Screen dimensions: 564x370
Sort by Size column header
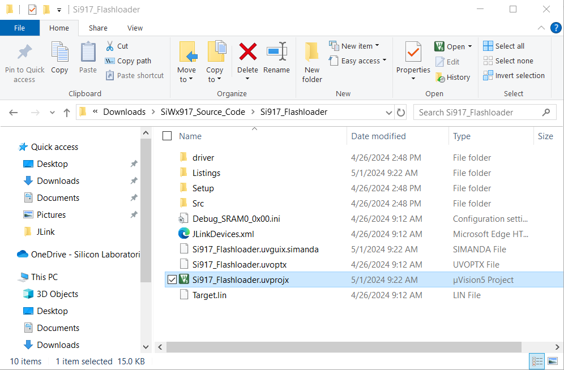pyautogui.click(x=545, y=136)
